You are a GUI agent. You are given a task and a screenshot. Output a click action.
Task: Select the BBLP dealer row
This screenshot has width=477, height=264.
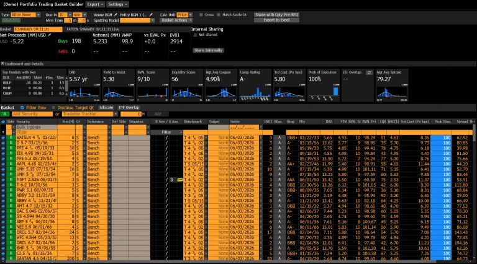pos(34,83)
